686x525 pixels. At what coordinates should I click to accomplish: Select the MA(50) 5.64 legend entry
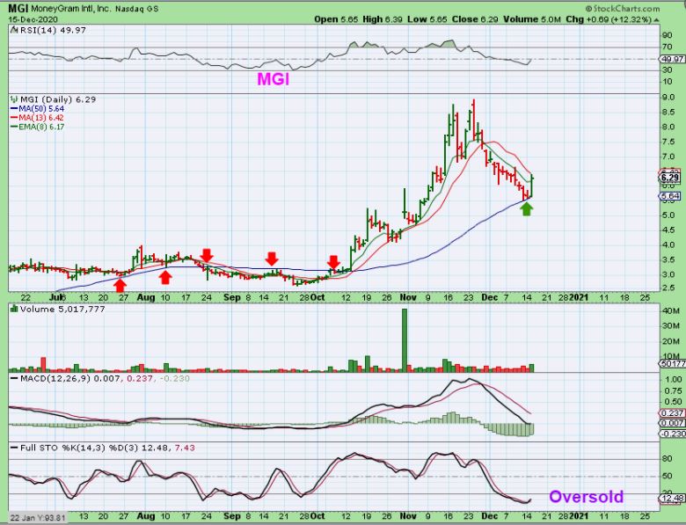click(x=38, y=108)
